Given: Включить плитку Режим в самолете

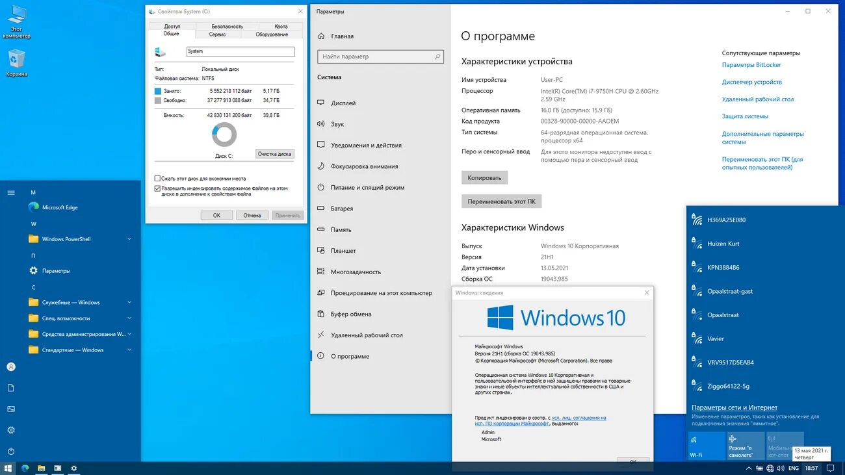Looking at the screenshot, I should (x=746, y=446).
